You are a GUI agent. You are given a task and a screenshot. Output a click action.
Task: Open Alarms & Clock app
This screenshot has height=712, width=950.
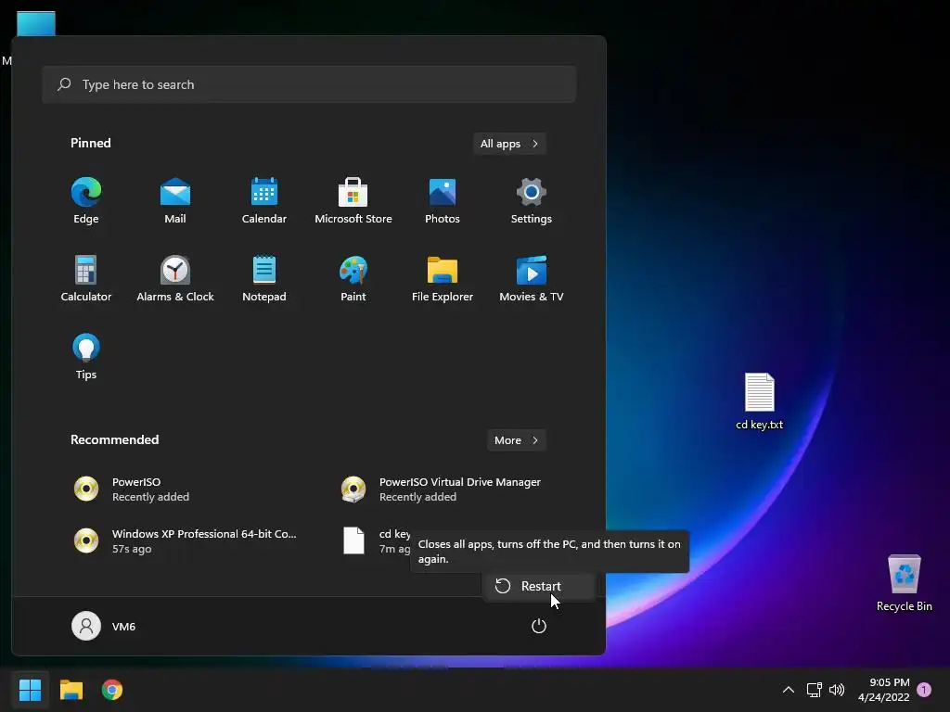click(175, 278)
